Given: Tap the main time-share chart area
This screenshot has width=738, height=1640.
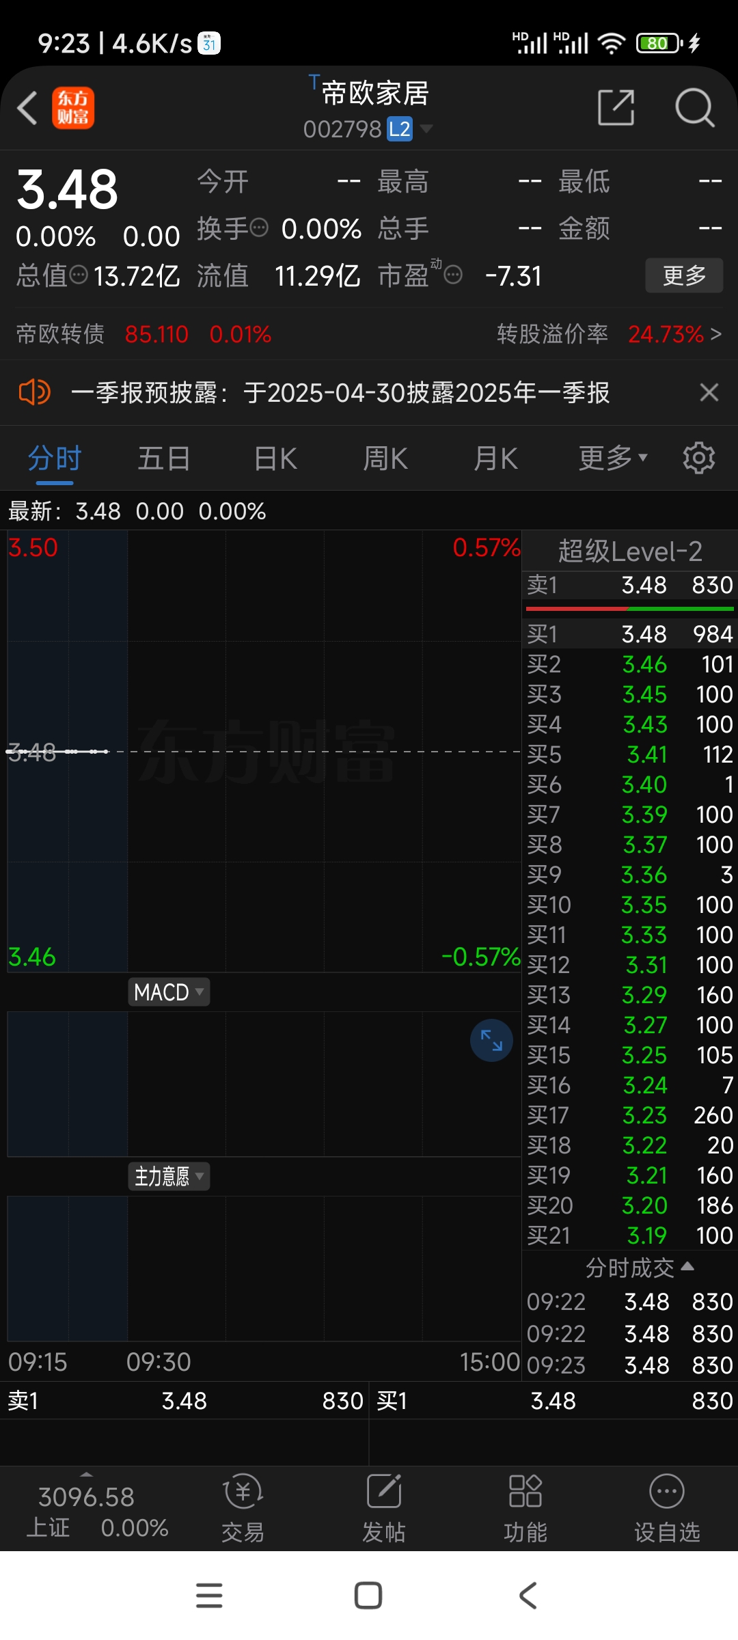Looking at the screenshot, I should tap(264, 752).
